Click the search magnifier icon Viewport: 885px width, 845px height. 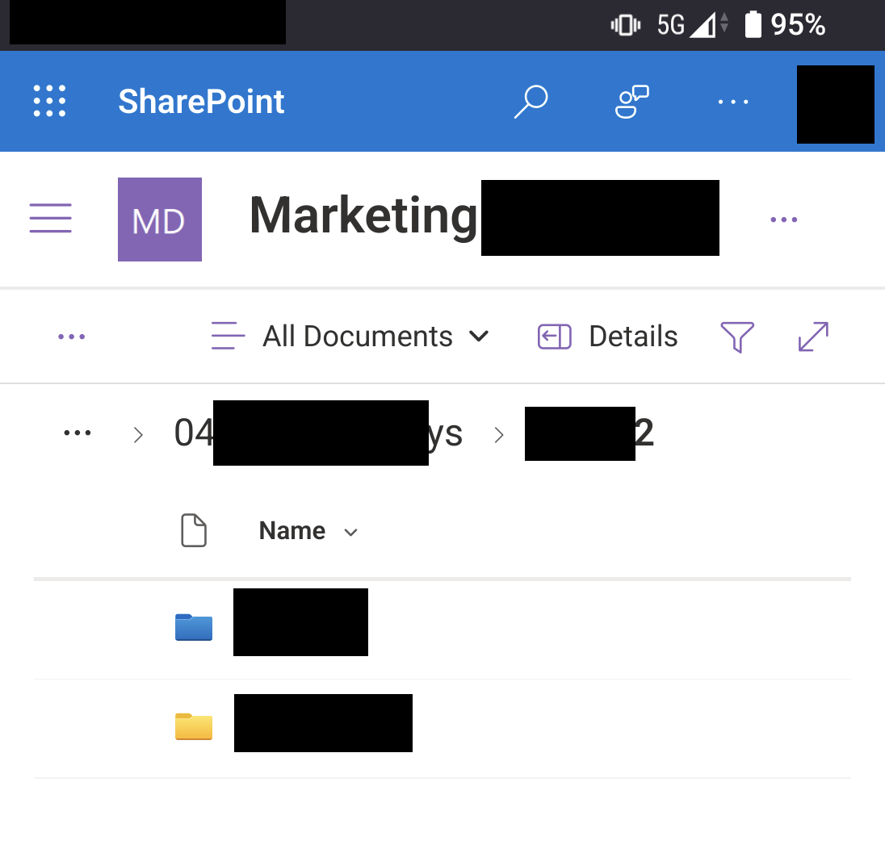(531, 102)
